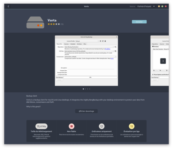The image size is (173, 149).
Task: Click the Afficher davantage button
Action: [86, 111]
